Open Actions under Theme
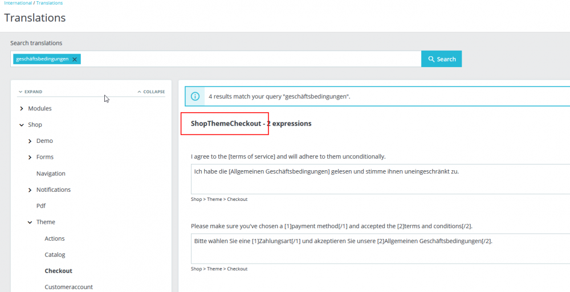The height and width of the screenshot is (292, 570). [55, 238]
